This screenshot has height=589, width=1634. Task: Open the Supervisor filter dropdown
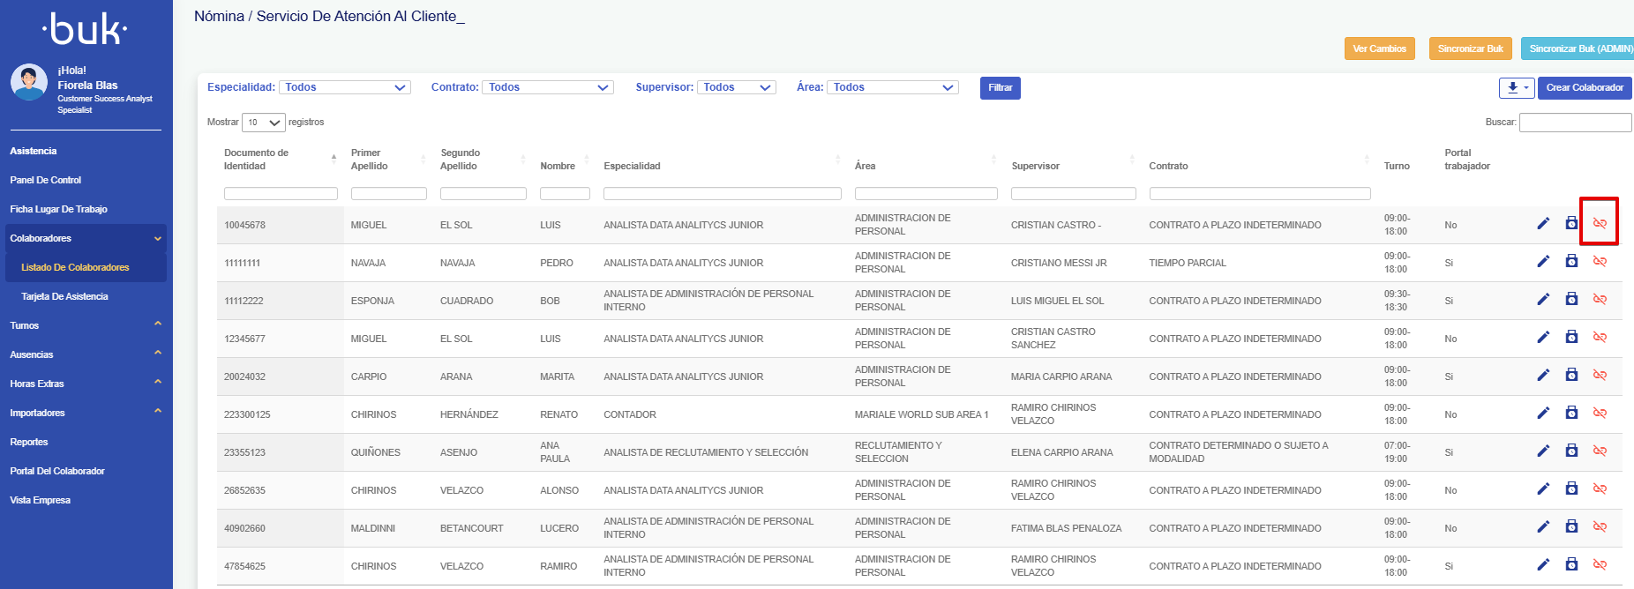click(x=736, y=87)
